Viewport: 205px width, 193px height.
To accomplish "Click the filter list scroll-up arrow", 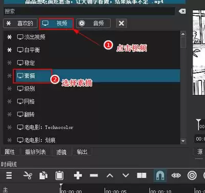I will point(183,34).
